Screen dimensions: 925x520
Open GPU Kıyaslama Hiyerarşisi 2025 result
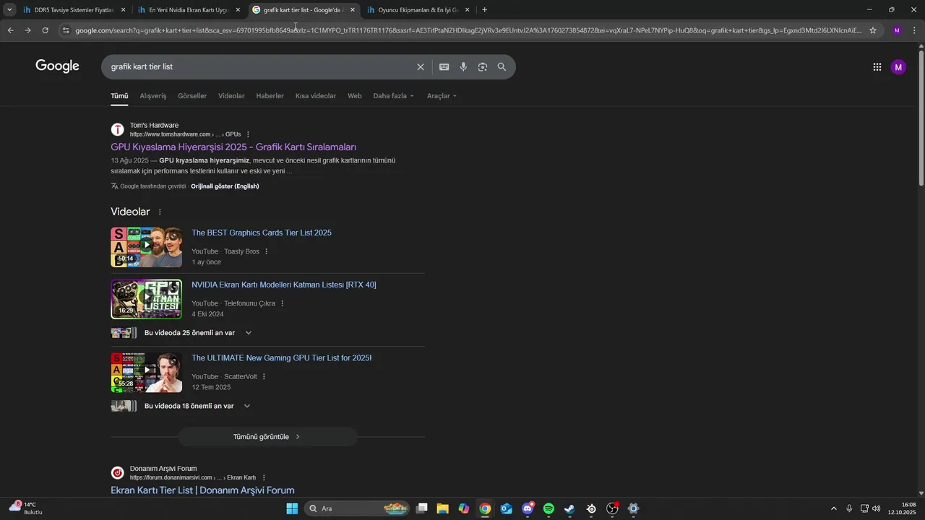(233, 147)
